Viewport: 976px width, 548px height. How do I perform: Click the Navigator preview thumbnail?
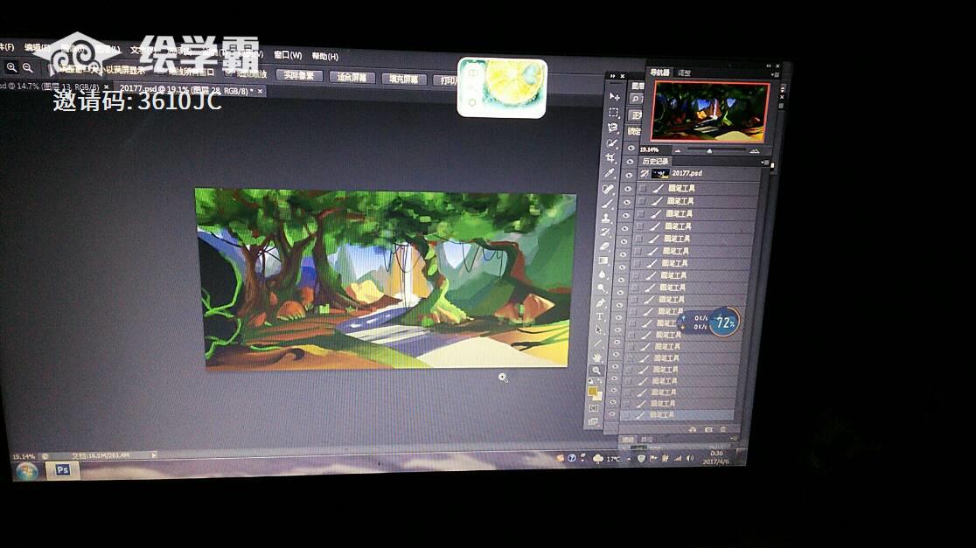(x=710, y=111)
